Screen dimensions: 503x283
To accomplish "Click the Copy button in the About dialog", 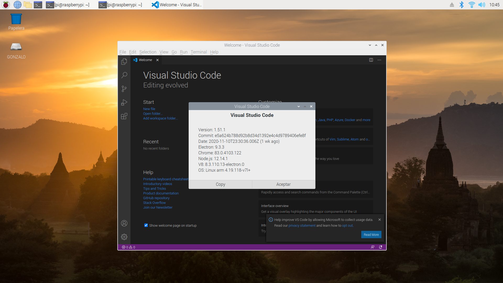I will coord(220,184).
